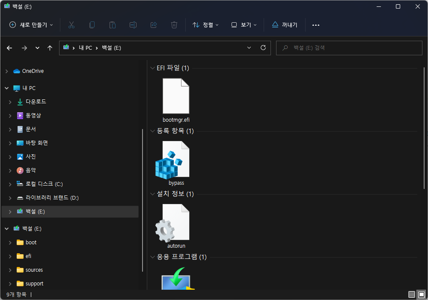Collapse the 내 PC tree node
428x300 pixels.
click(7, 88)
